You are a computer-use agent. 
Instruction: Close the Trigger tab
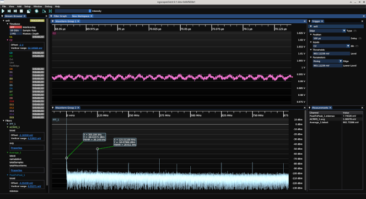pyautogui.click(x=322, y=21)
